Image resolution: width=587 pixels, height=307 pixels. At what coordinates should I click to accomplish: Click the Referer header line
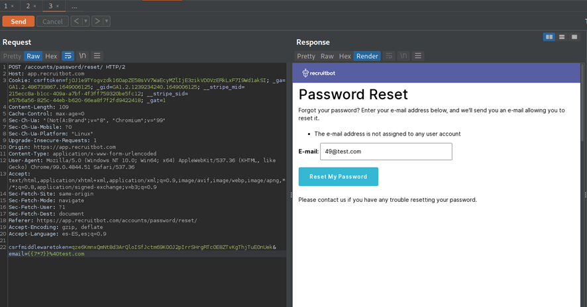[103, 220]
